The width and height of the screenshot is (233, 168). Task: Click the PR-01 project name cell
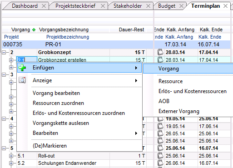[53, 44]
